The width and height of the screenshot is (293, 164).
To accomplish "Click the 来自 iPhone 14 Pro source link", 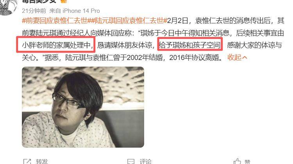I will [75, 11].
